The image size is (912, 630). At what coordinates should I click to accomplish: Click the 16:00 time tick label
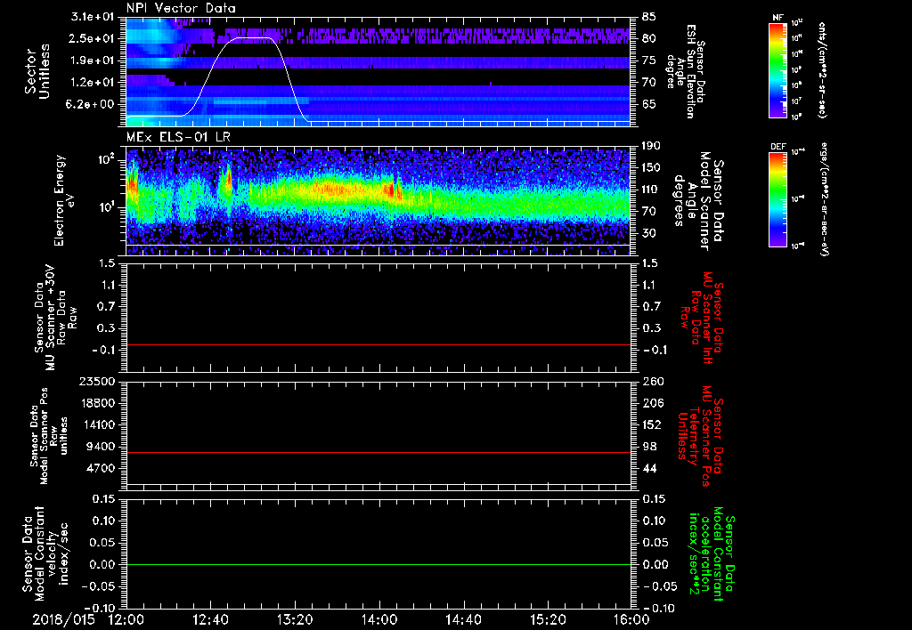coord(631,619)
